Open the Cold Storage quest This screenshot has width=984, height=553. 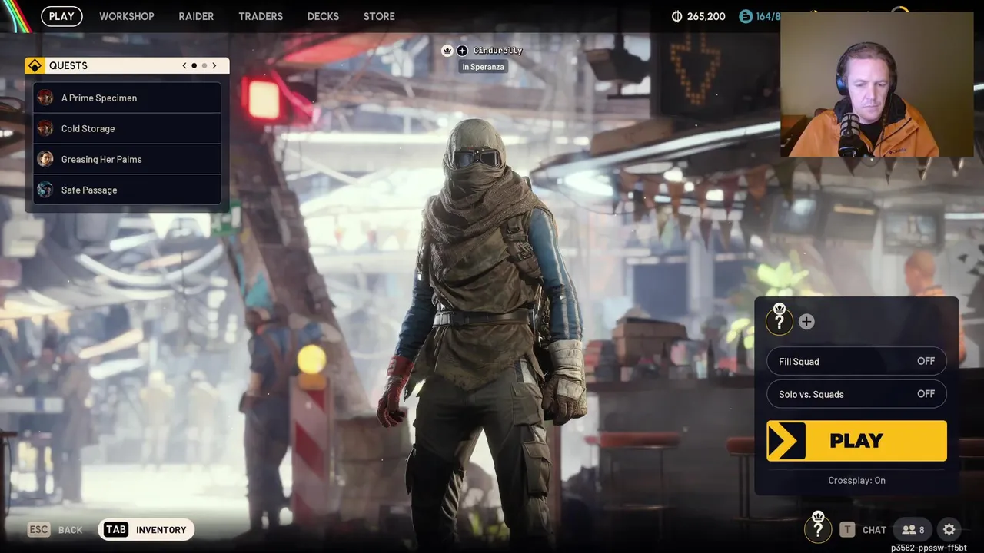tap(128, 128)
